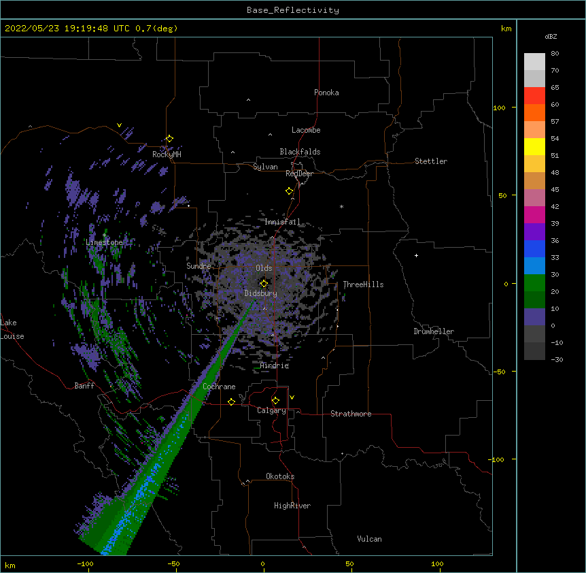Pick the orange 57-60 dBZ legend swatch
This screenshot has height=573, width=586.
pyautogui.click(x=534, y=113)
